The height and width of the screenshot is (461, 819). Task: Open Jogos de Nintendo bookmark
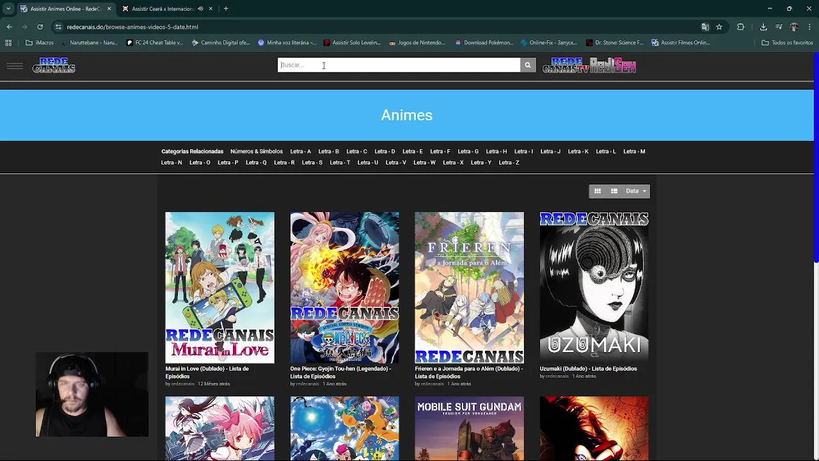417,43
